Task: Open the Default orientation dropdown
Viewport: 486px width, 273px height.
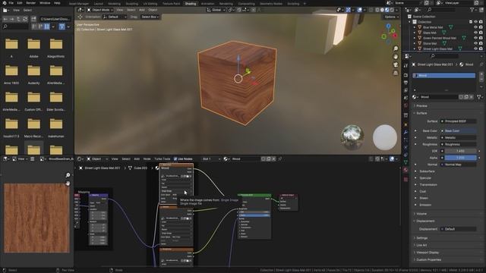Action: tap(115, 17)
